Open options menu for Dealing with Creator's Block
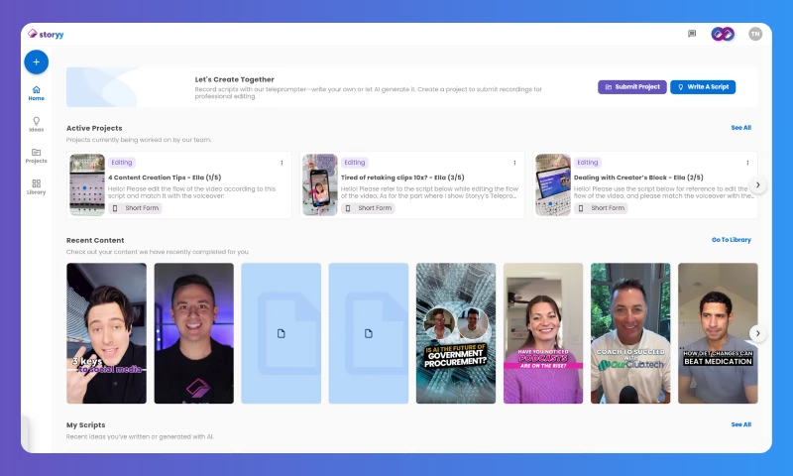Screen dimensions: 793x476 click(746, 163)
